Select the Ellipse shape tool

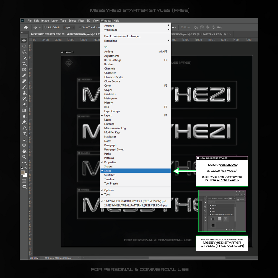(24, 145)
